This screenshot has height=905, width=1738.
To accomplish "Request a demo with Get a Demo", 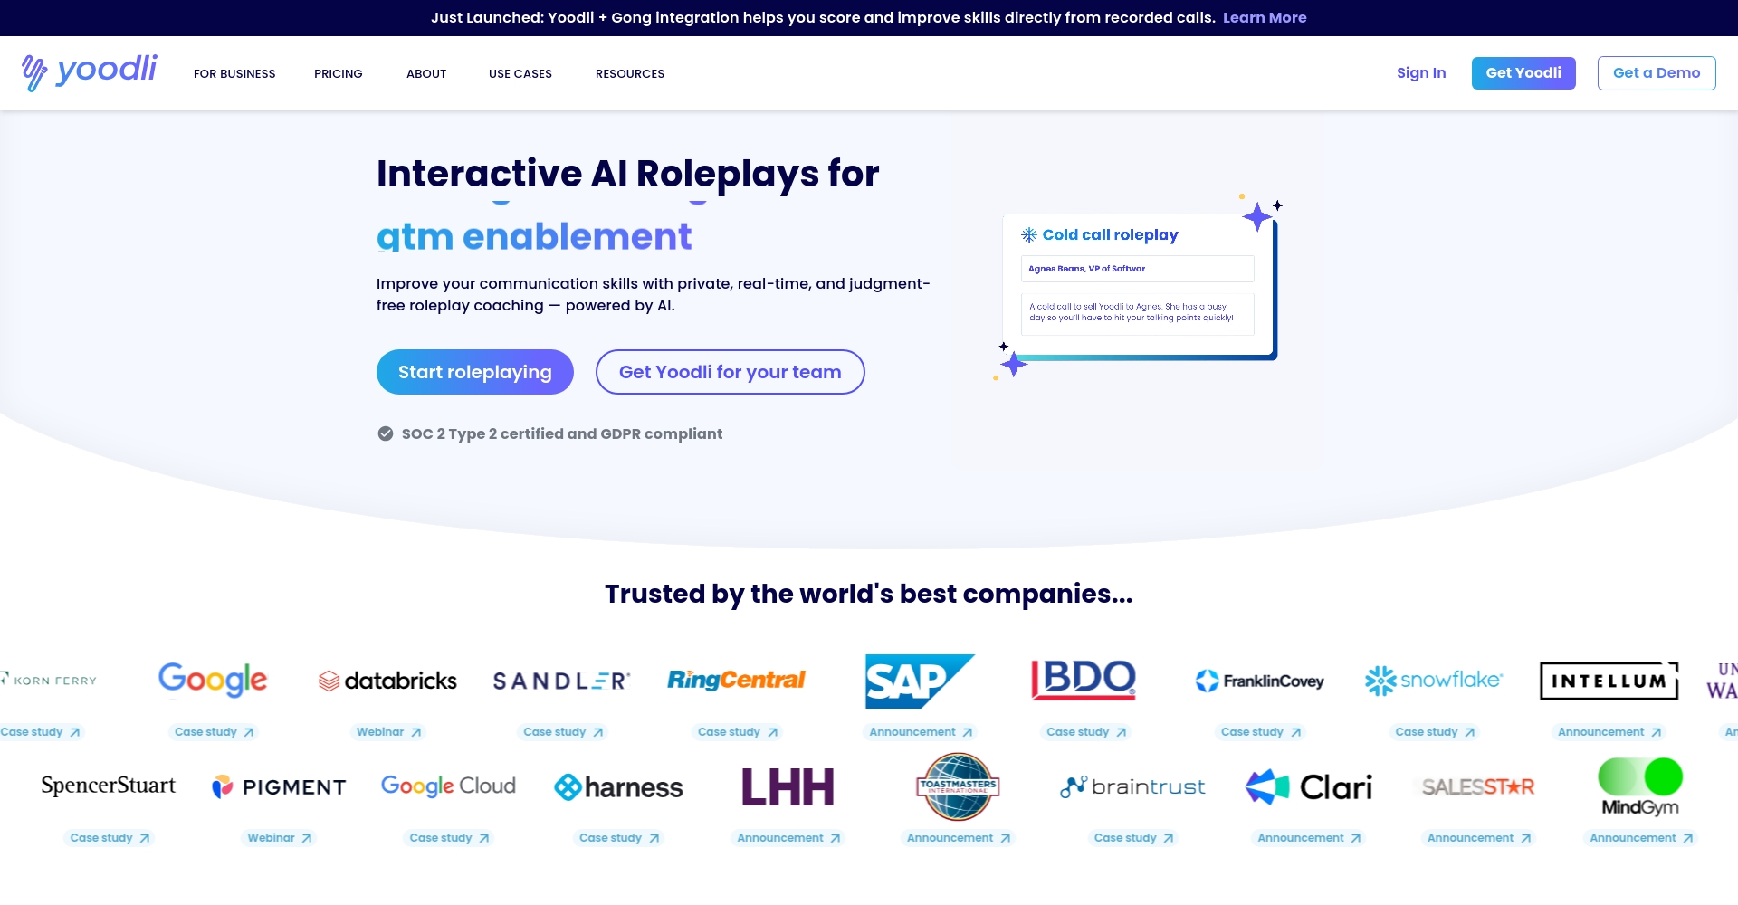I will (1656, 73).
